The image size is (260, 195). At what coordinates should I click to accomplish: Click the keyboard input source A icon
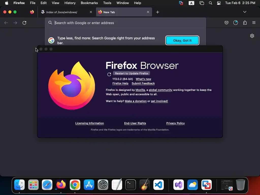[191, 3]
